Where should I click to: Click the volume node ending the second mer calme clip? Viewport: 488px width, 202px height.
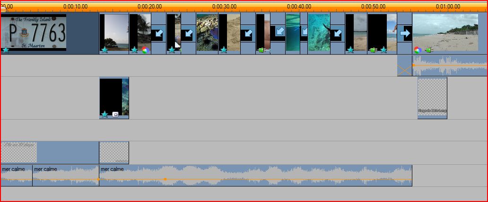point(98,179)
